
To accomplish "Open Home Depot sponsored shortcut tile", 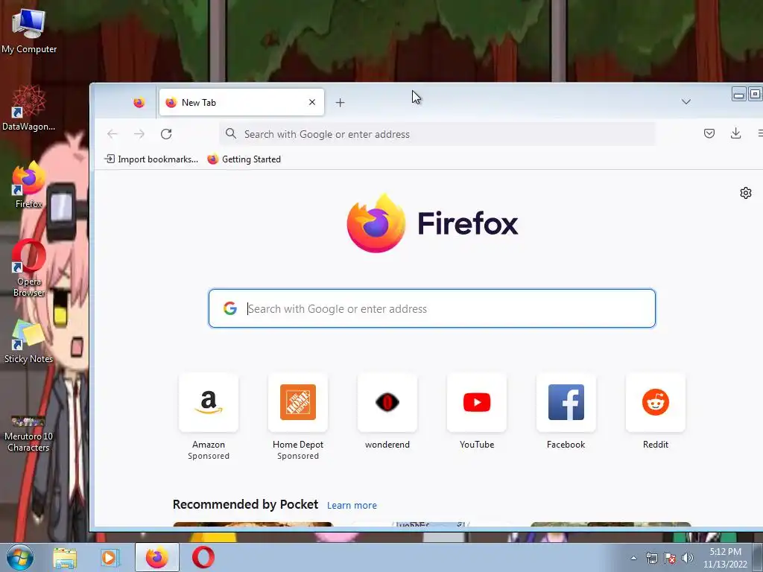I will point(298,403).
